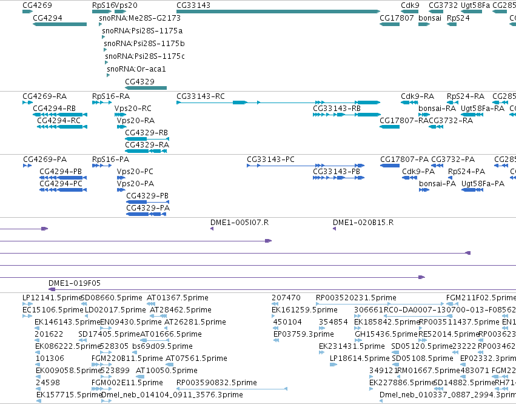Click EST LP18614.5prime
Screen dimensions: 516x404
[333, 365]
